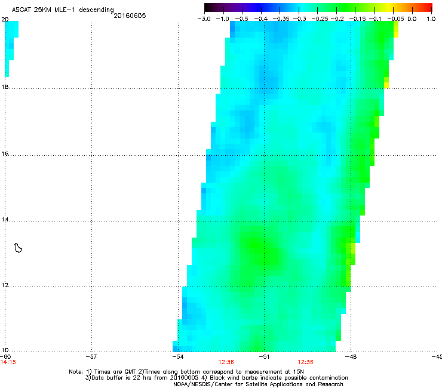The width and height of the screenshot is (442, 388).
Task: Click the Barbados island outline
Action: coord(18,248)
